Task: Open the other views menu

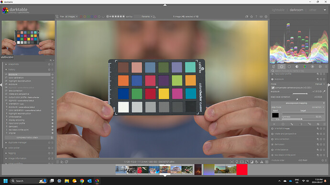Action: (313, 10)
